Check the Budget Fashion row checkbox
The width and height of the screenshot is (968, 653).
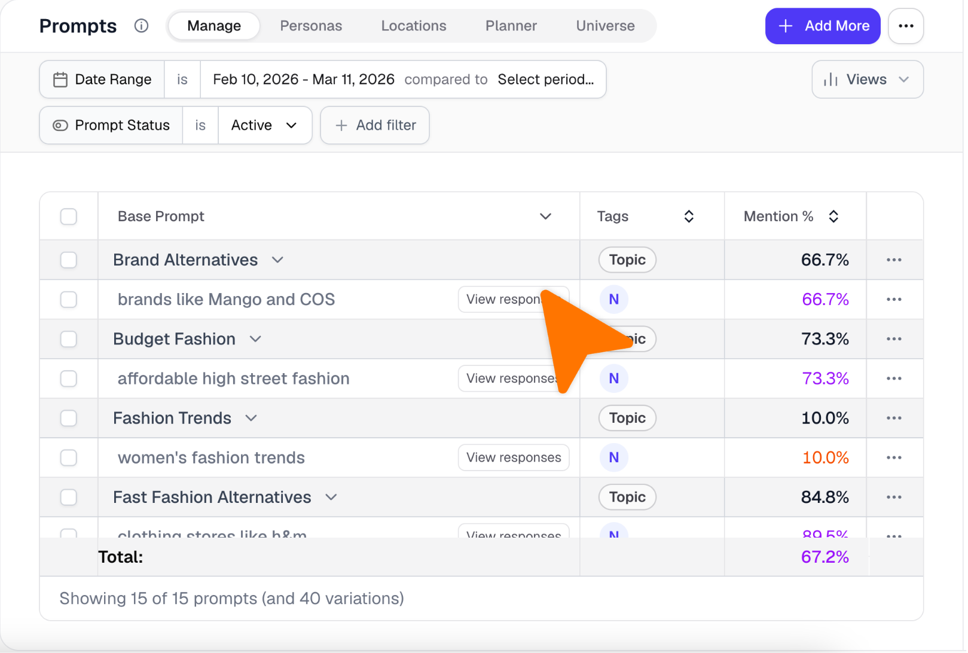pyautogui.click(x=69, y=338)
